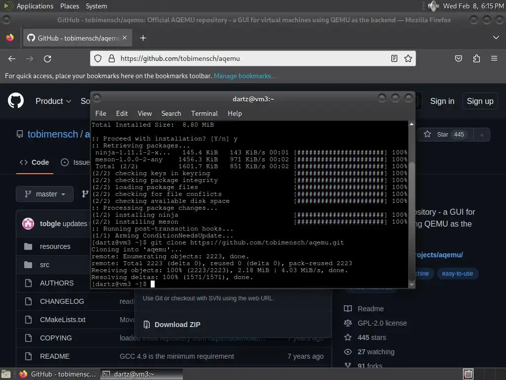
Task: Click the show desktop icon in bottom panel
Action: click(6, 374)
